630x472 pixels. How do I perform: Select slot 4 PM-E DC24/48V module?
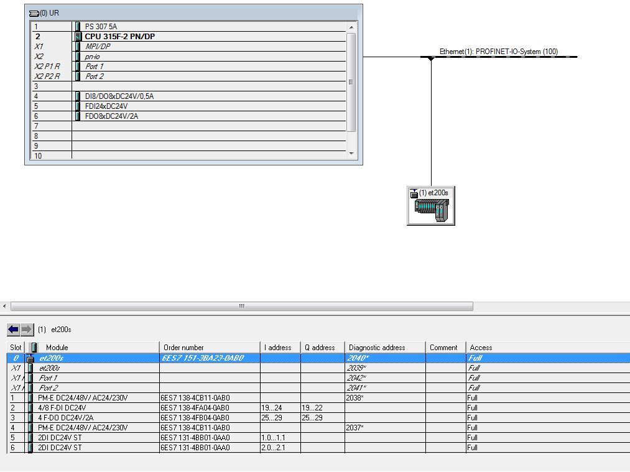tap(83, 428)
